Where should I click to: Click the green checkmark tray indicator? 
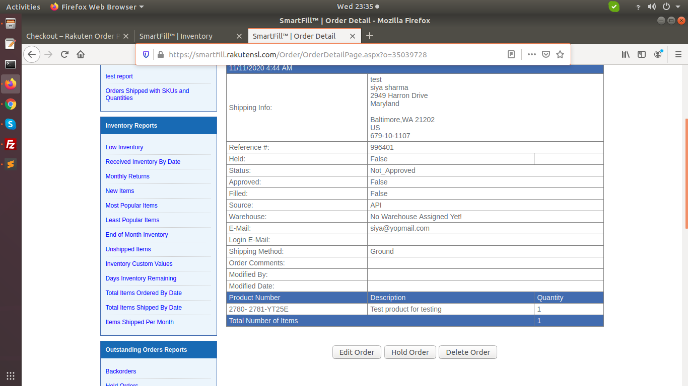pos(614,7)
